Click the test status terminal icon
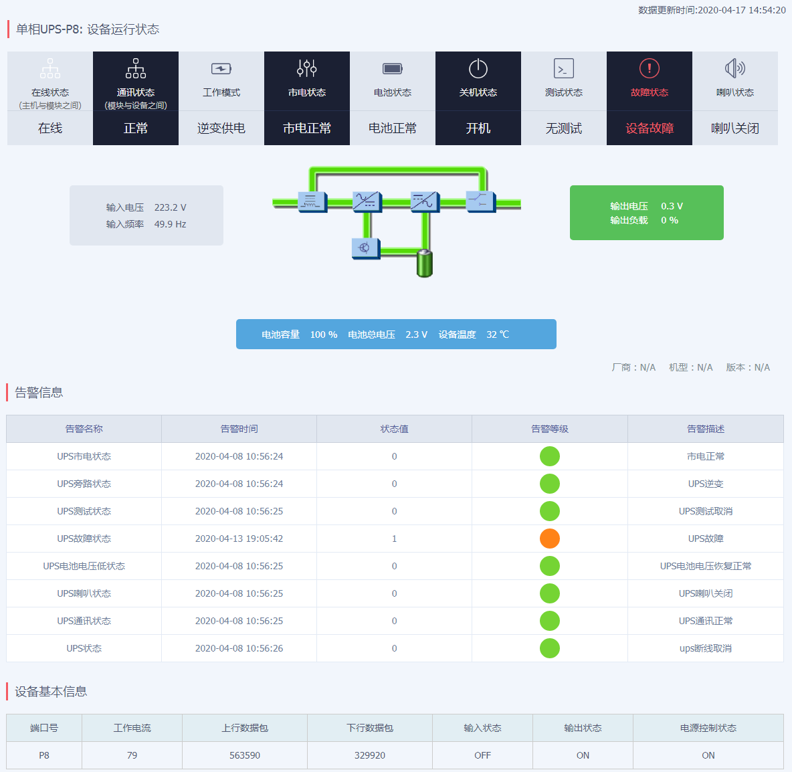792x772 pixels. coord(564,68)
